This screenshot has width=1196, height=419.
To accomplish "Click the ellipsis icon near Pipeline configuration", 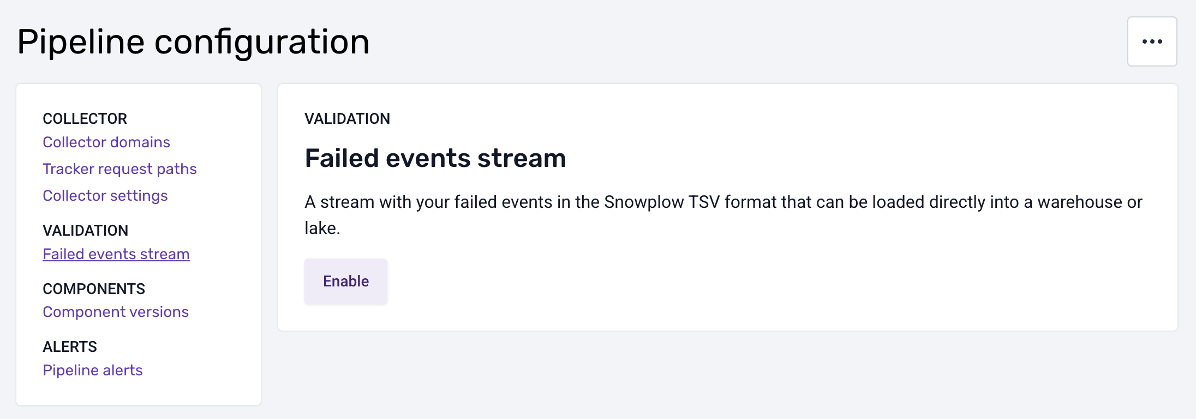I will coord(1152,41).
